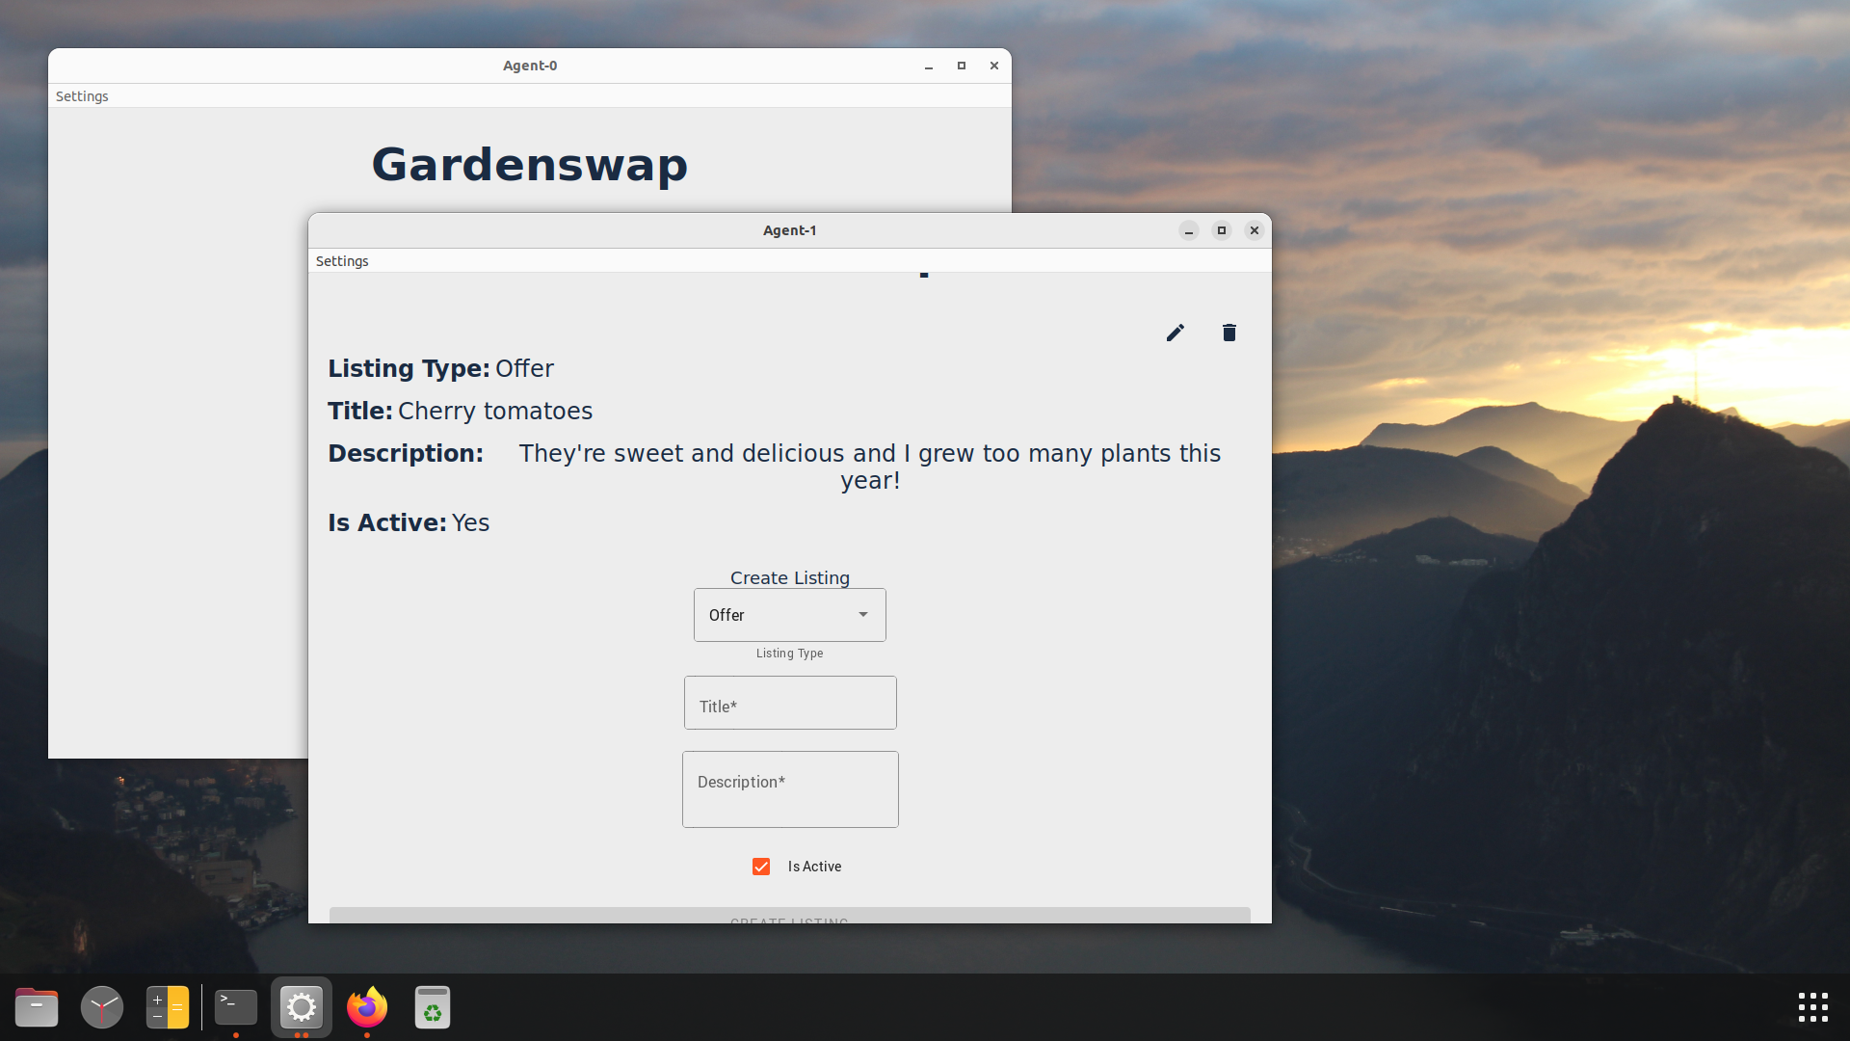1850x1041 pixels.
Task: Select the settings gear icon in the dock
Action: pos(301,1006)
